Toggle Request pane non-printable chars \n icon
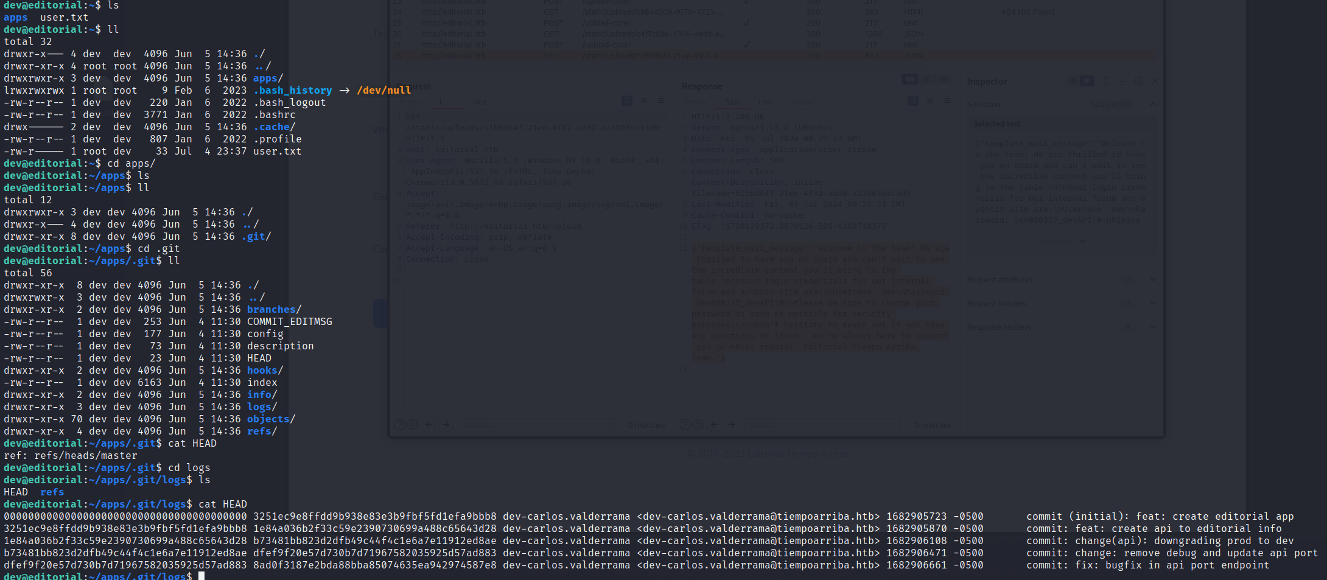The width and height of the screenshot is (1327, 580). (x=644, y=100)
